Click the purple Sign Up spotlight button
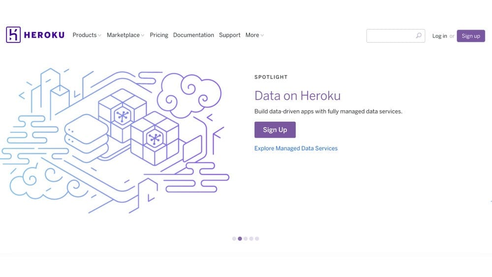 275,129
